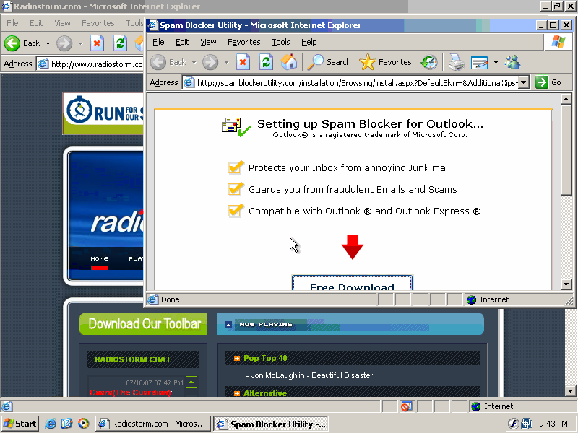Viewport: 578px width, 433px height.
Task: Click the Go button beside address bar
Action: [548, 82]
